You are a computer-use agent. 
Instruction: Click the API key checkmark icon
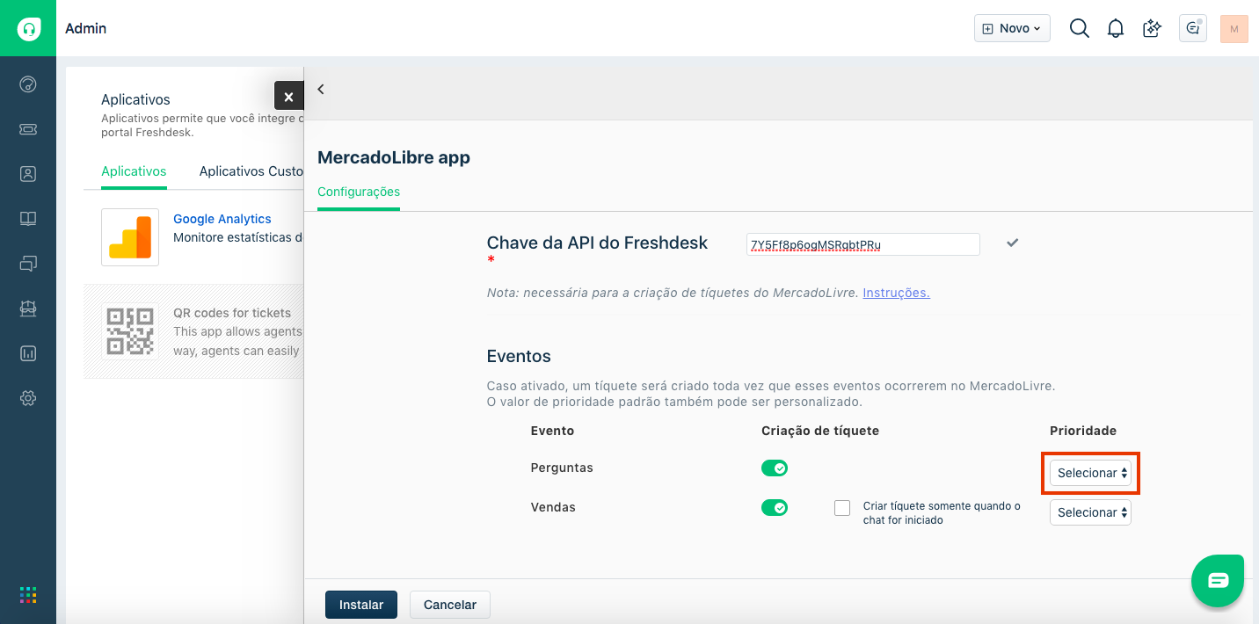click(1013, 243)
